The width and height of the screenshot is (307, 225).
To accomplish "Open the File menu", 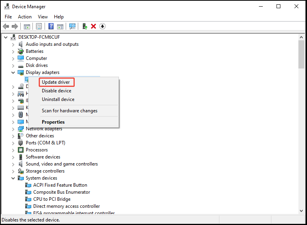I will (x=8, y=17).
